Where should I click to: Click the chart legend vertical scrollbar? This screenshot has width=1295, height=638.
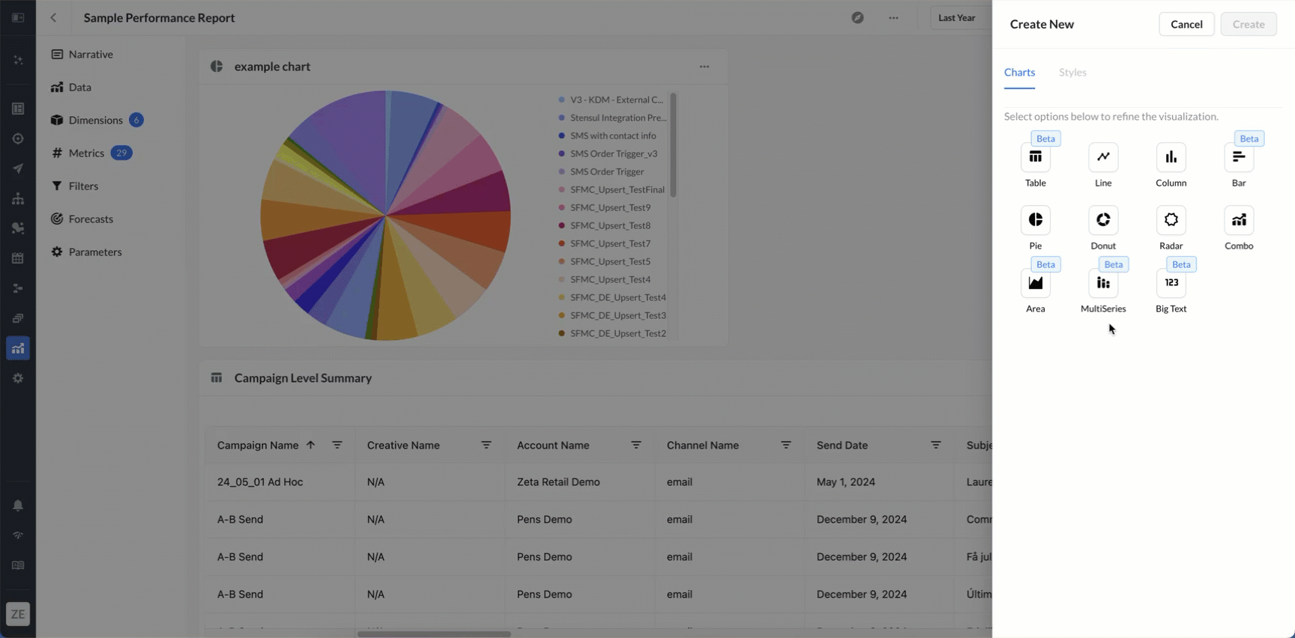point(673,145)
